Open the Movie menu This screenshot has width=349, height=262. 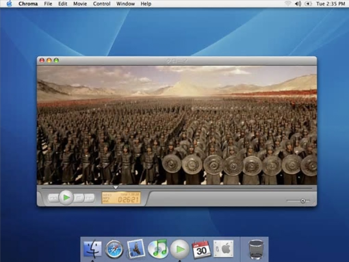(80, 4)
